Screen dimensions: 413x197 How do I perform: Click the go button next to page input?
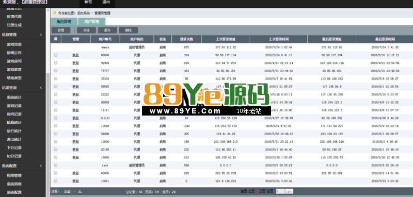click(x=289, y=191)
